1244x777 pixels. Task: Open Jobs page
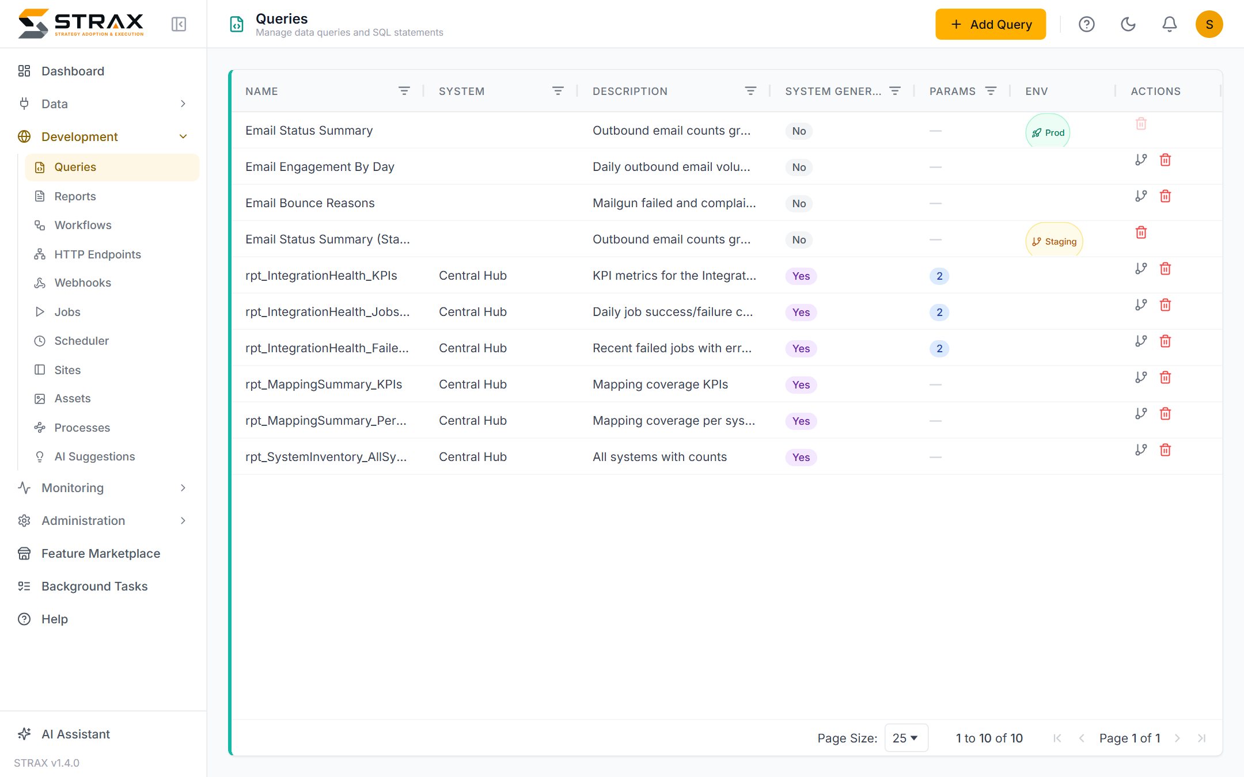(112, 312)
